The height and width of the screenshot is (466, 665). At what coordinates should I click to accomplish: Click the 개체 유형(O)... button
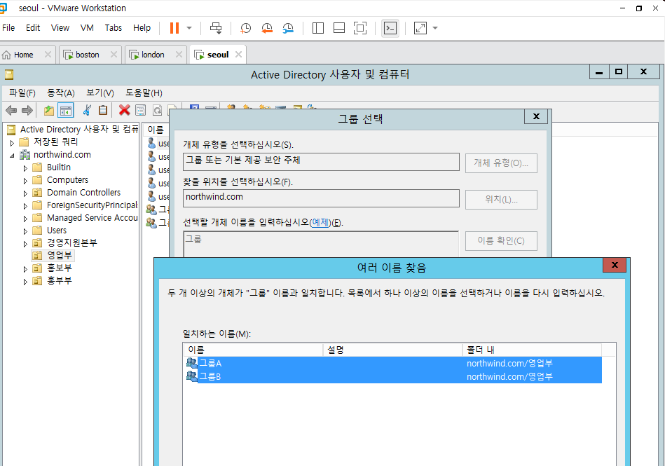coord(501,163)
